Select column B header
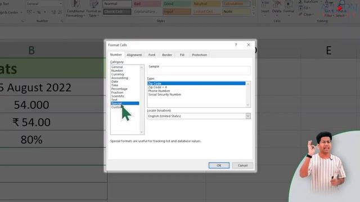 pos(31,50)
